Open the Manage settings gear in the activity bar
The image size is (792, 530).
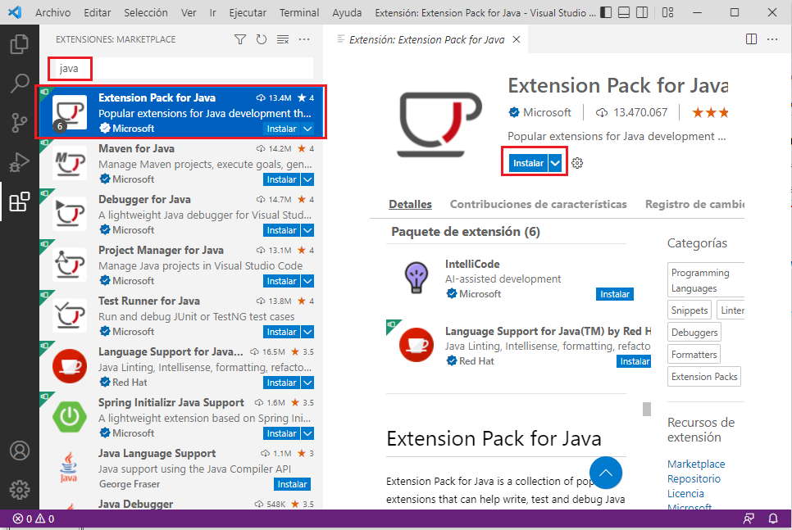click(x=20, y=490)
